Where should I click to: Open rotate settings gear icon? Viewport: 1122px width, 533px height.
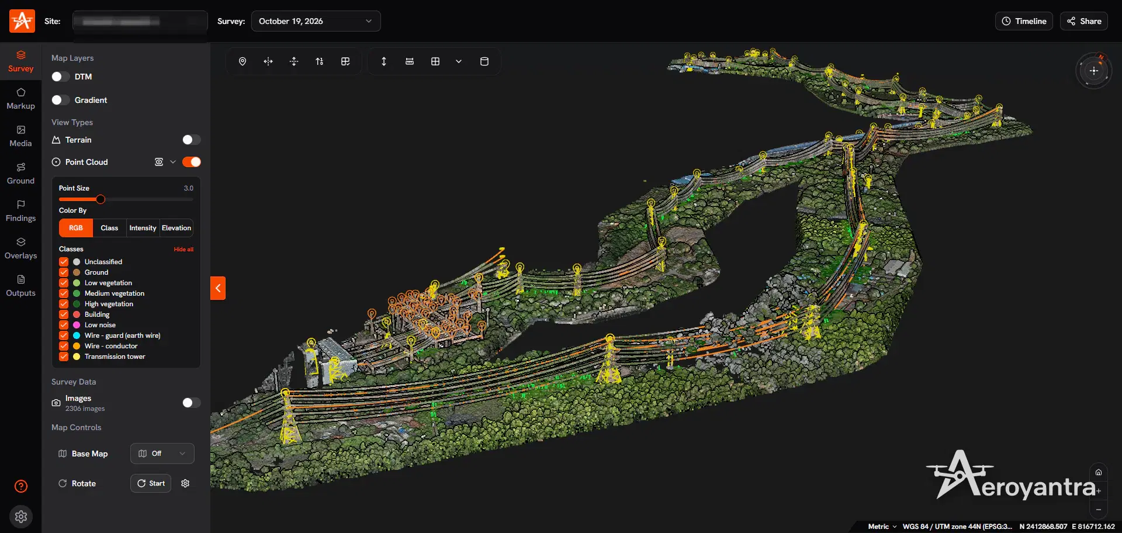[x=185, y=483]
